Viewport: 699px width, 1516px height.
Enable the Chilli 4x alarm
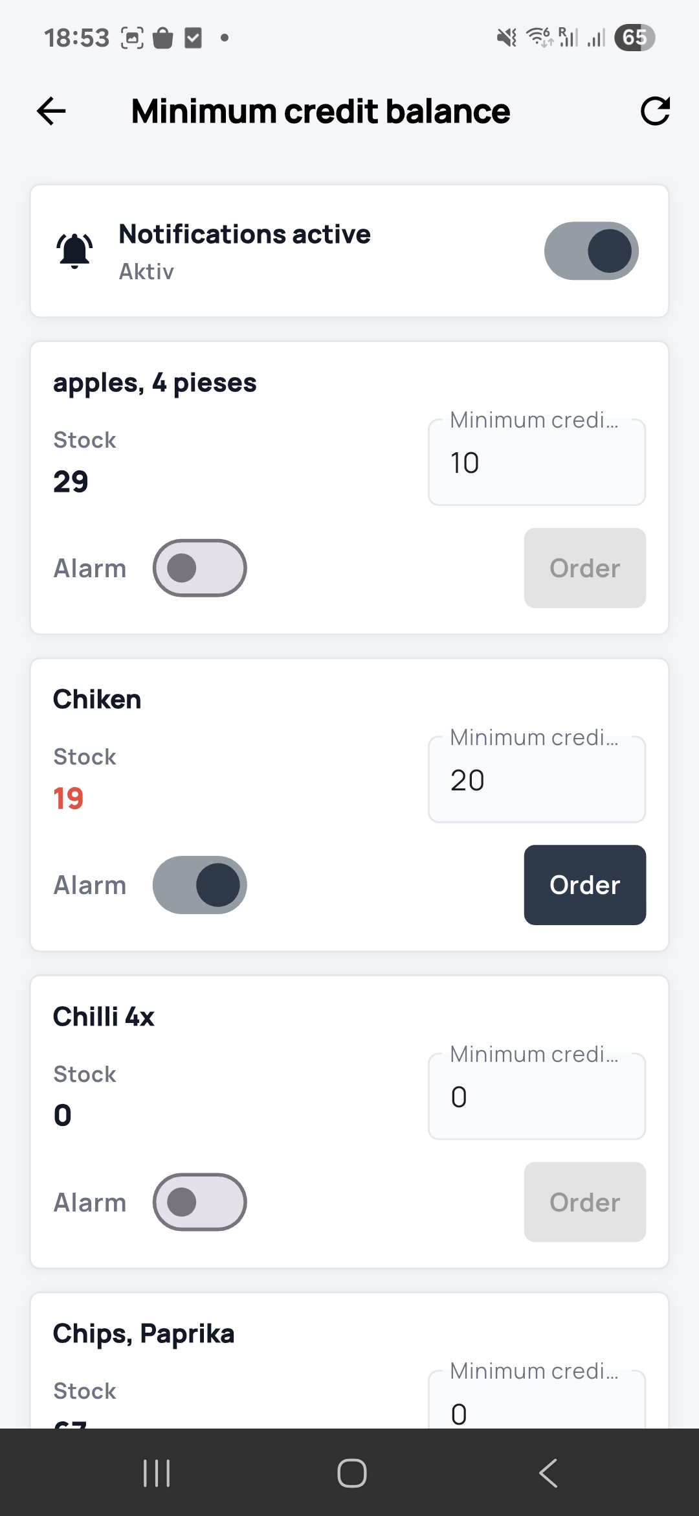199,1202
